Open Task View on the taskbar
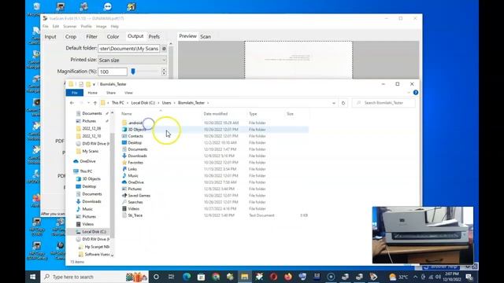Screen dimensions: 504x283 pos(171,277)
